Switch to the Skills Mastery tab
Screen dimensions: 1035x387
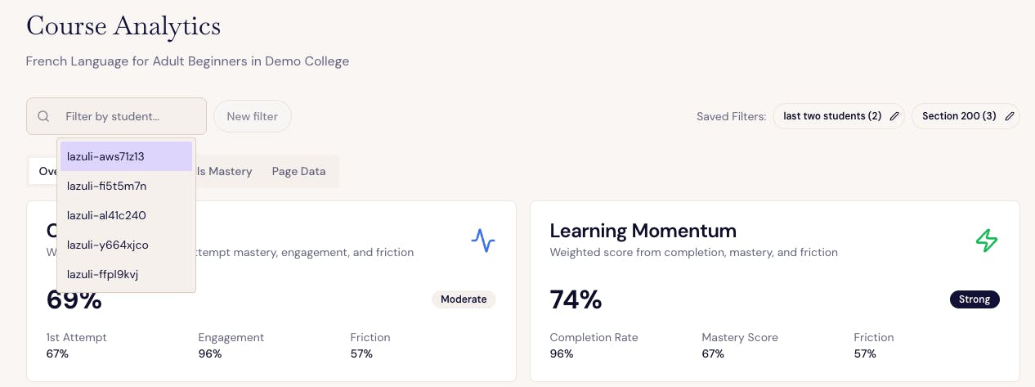click(225, 171)
